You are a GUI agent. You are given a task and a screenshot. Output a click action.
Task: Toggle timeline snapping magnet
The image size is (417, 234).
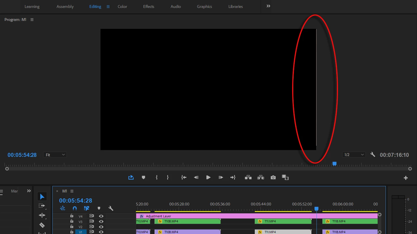(75, 209)
